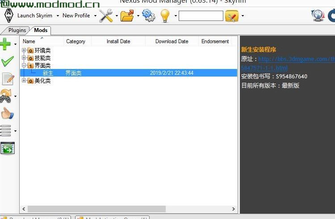This screenshot has height=219, width=335.
Task: Click the globe network icon
Action: coord(318,16)
